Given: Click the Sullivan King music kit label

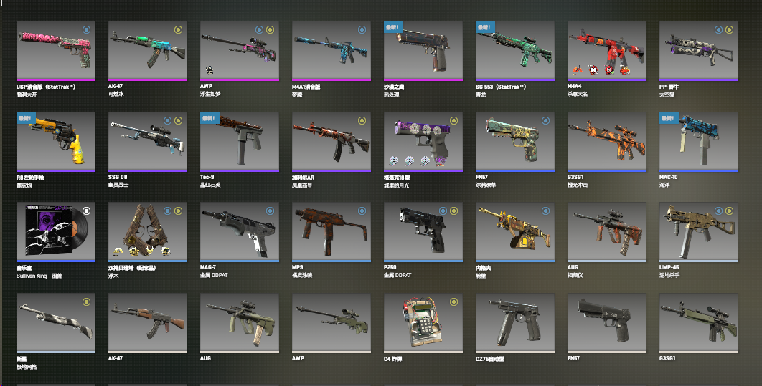Looking at the screenshot, I should tap(39, 276).
